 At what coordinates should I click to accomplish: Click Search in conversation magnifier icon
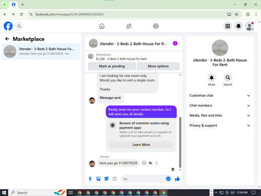tap(228, 78)
